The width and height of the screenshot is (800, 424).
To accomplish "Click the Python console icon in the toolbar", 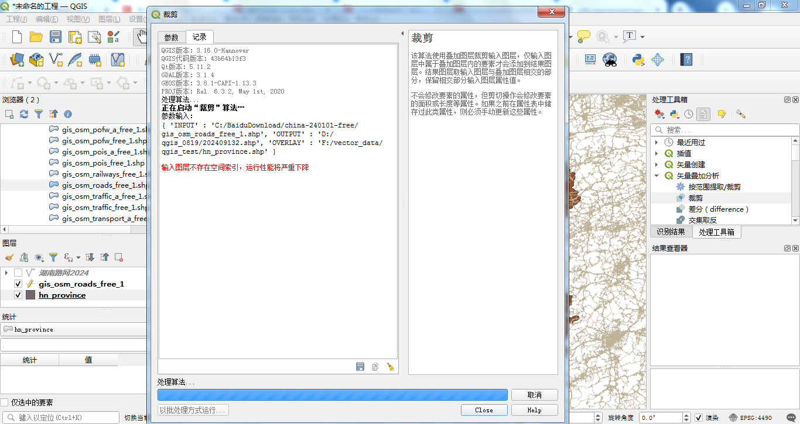I will point(638,59).
